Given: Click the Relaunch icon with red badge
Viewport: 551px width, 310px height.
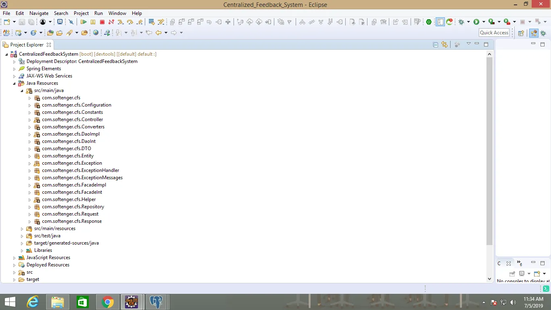Looking at the screenshot, I should pos(449,22).
